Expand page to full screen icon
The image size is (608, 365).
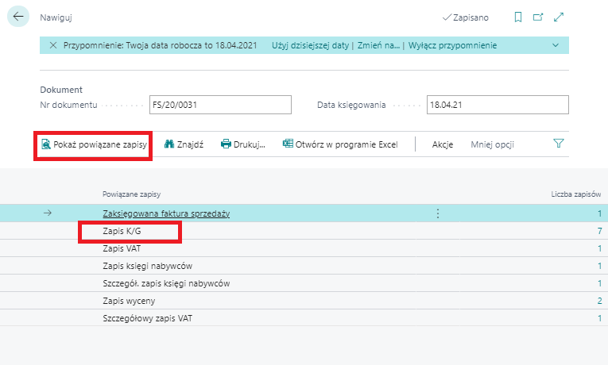(559, 17)
